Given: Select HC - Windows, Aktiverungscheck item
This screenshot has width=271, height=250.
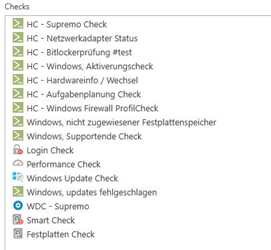Looking at the screenshot, I should pyautogui.click(x=90, y=67).
